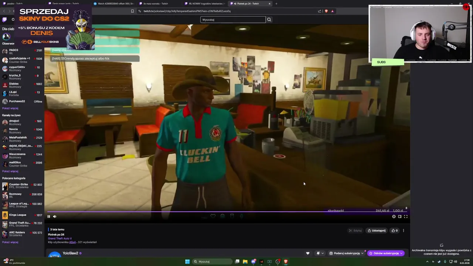Expand Podaruj subskrypcję gift dropdown
473x266 pixels.
pyautogui.click(x=346, y=253)
